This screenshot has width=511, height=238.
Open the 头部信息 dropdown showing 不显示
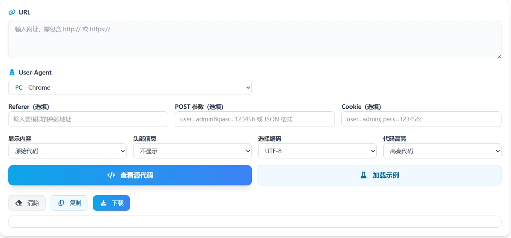[x=192, y=151]
